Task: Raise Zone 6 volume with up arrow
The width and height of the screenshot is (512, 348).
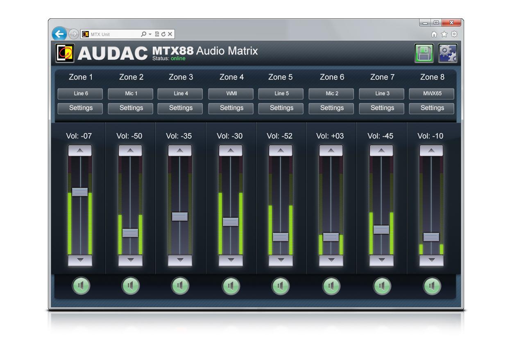Action: (x=331, y=151)
